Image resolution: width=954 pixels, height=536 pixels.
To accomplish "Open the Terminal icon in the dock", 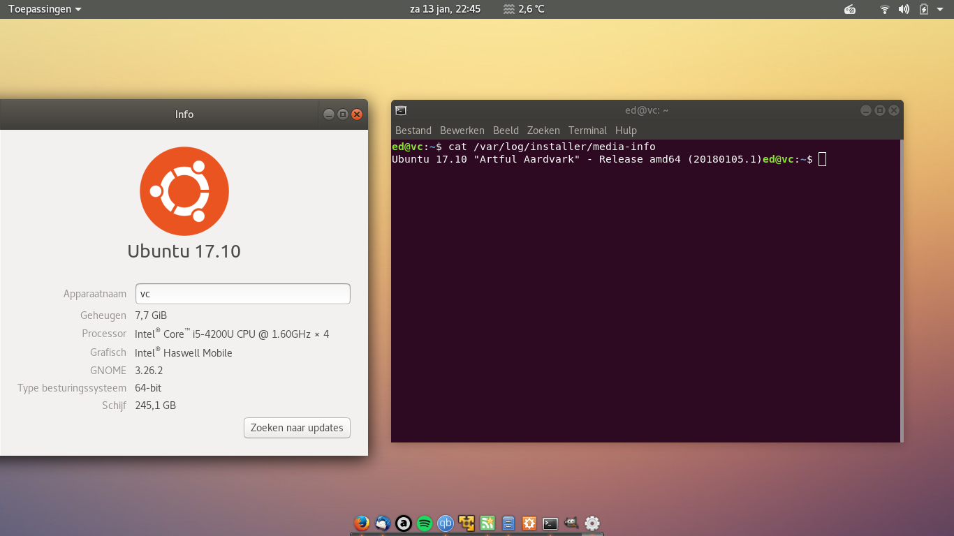I will click(x=550, y=523).
